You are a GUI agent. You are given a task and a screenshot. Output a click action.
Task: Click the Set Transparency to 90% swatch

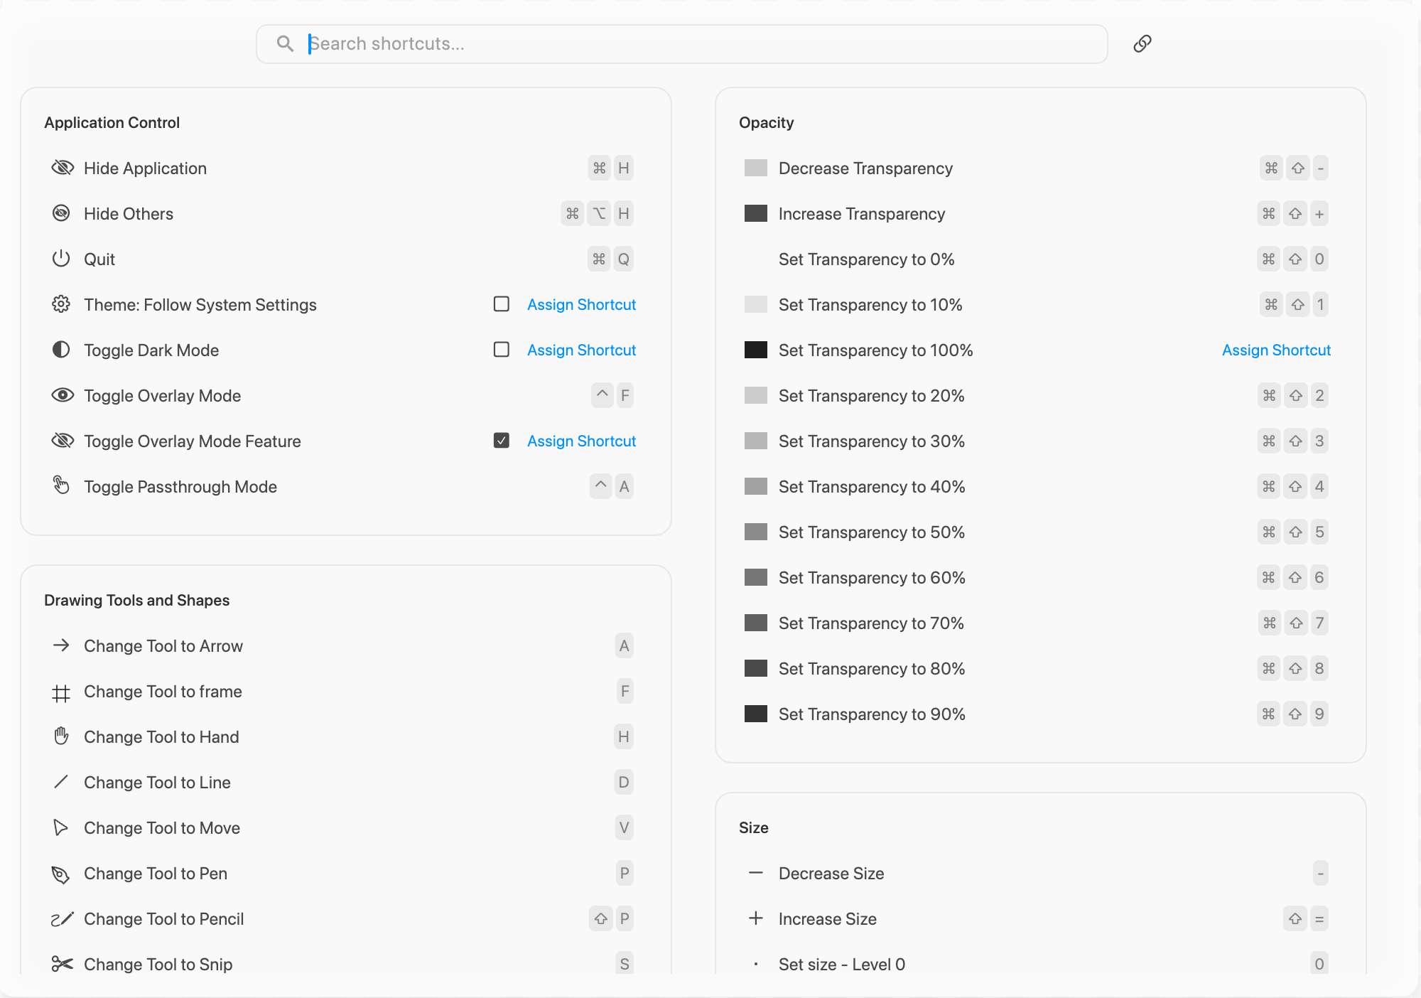pyautogui.click(x=756, y=714)
